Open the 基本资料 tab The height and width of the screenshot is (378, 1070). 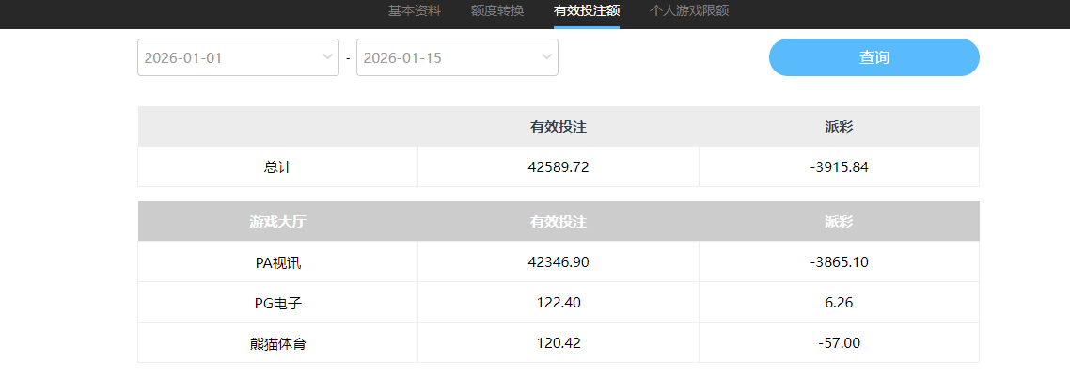coord(415,11)
